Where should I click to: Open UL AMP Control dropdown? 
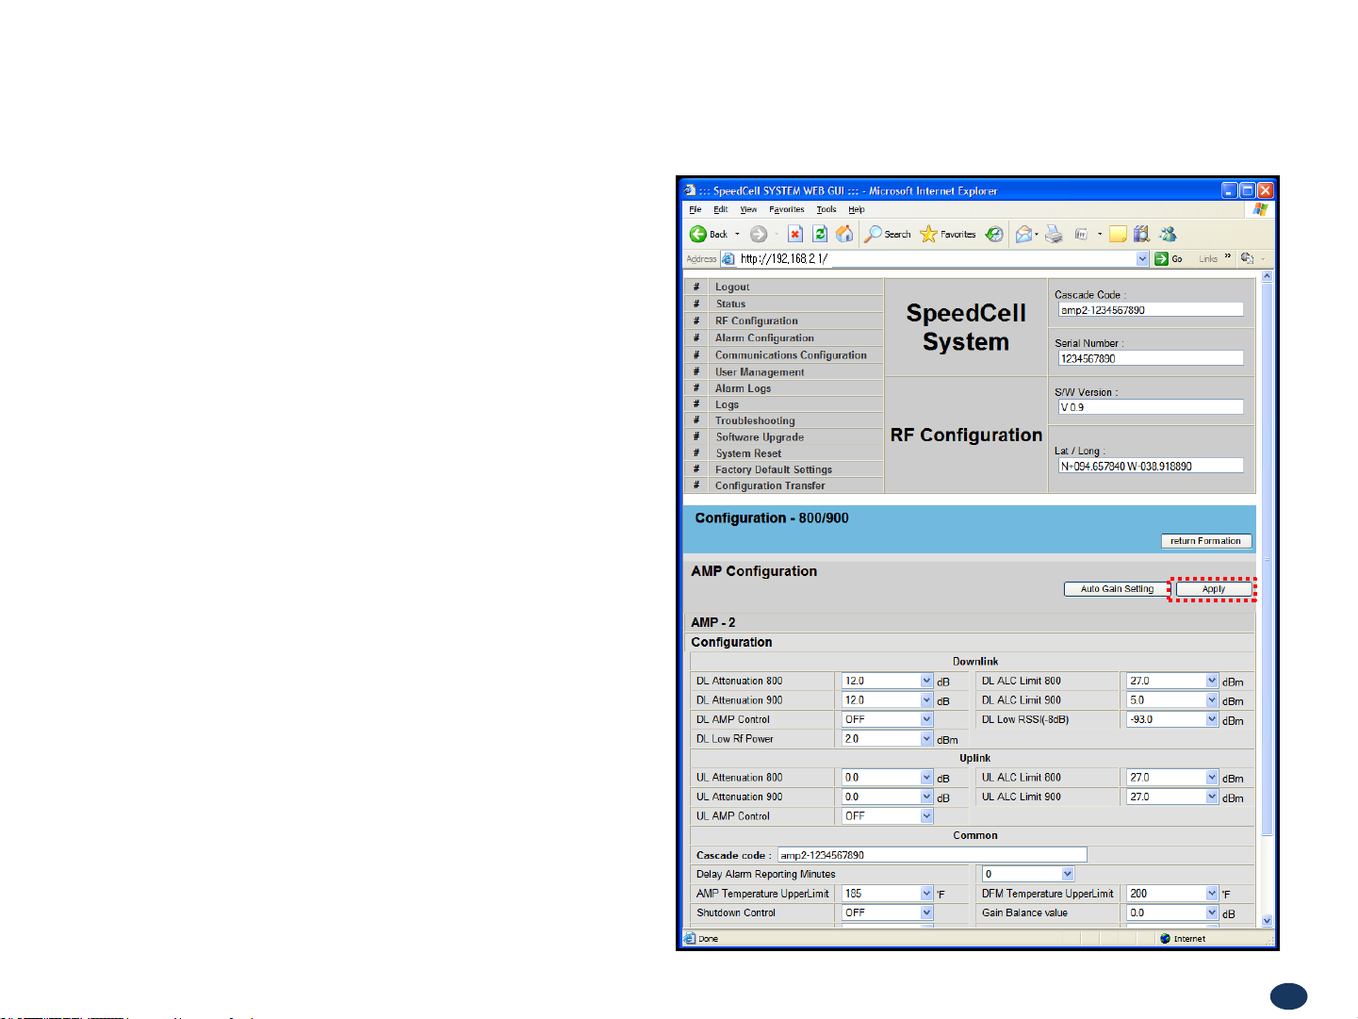926,816
